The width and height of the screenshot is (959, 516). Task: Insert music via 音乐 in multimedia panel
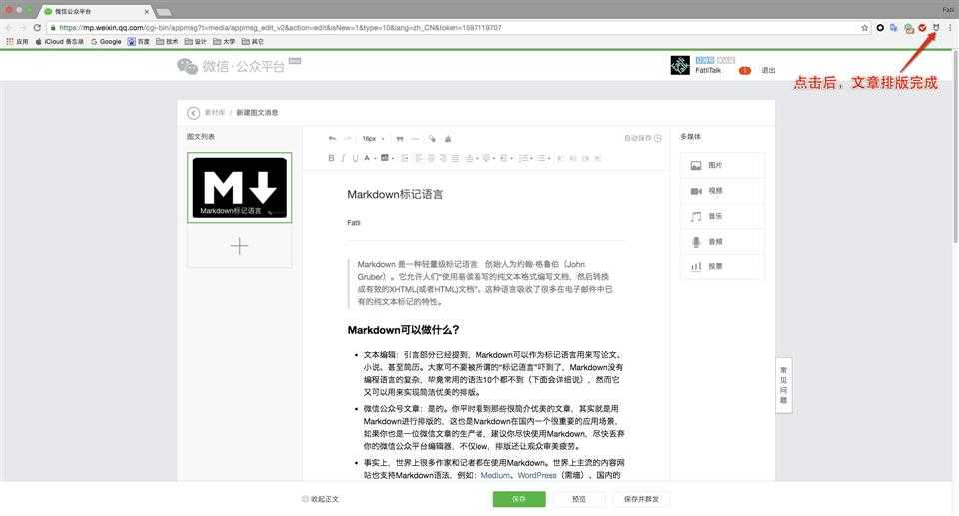click(x=722, y=216)
